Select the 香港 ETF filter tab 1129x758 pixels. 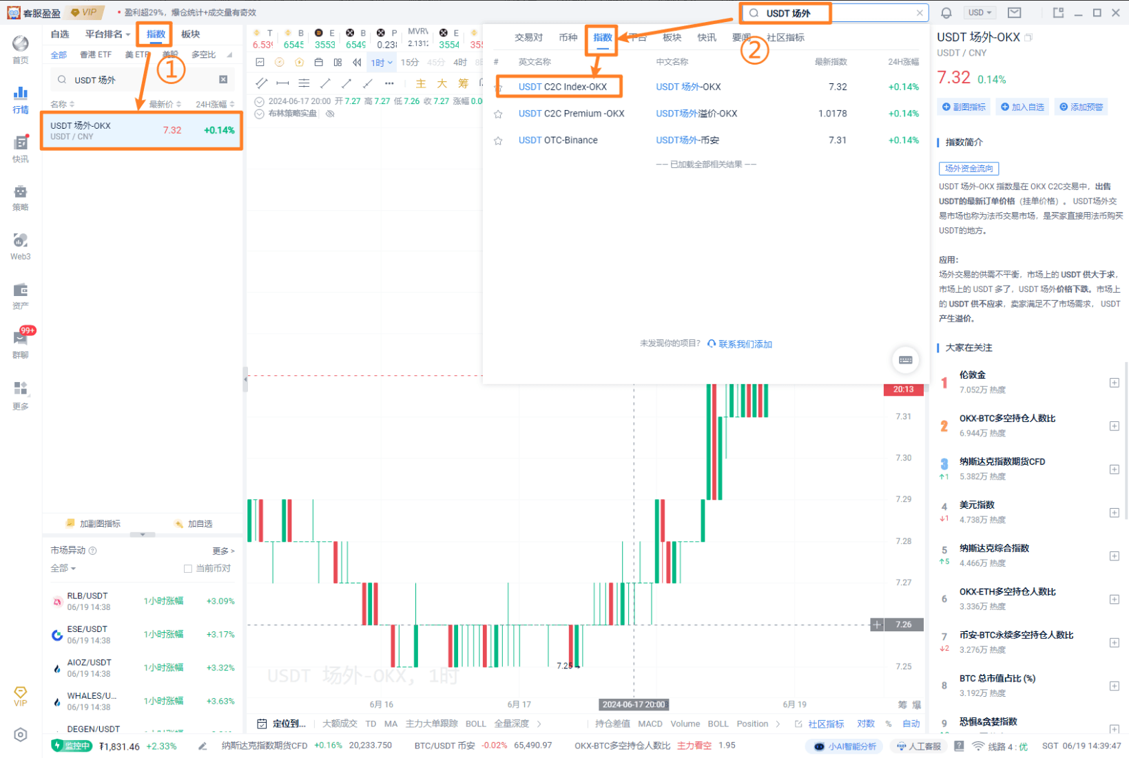[96, 55]
